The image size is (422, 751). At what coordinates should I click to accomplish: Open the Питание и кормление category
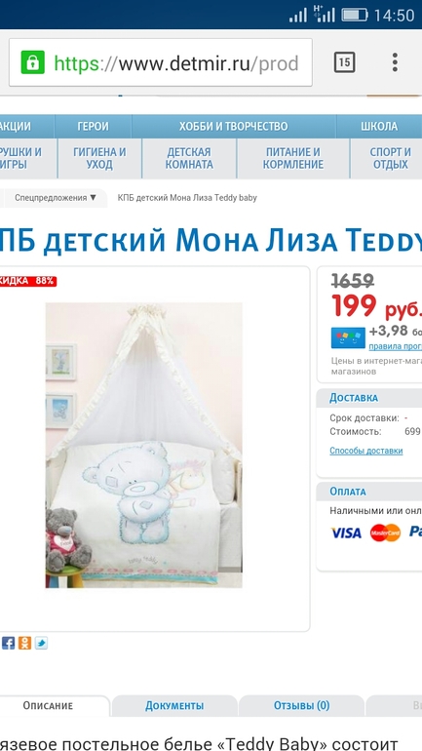(293, 159)
